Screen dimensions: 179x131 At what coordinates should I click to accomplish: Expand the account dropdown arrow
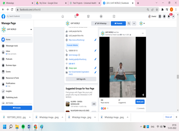[x=173, y=16]
